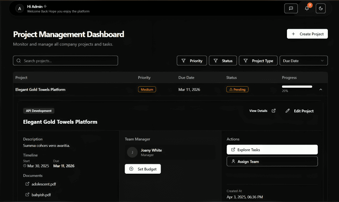The width and height of the screenshot is (339, 202).
Task: Open the Due Date dropdown
Action: (x=303, y=60)
